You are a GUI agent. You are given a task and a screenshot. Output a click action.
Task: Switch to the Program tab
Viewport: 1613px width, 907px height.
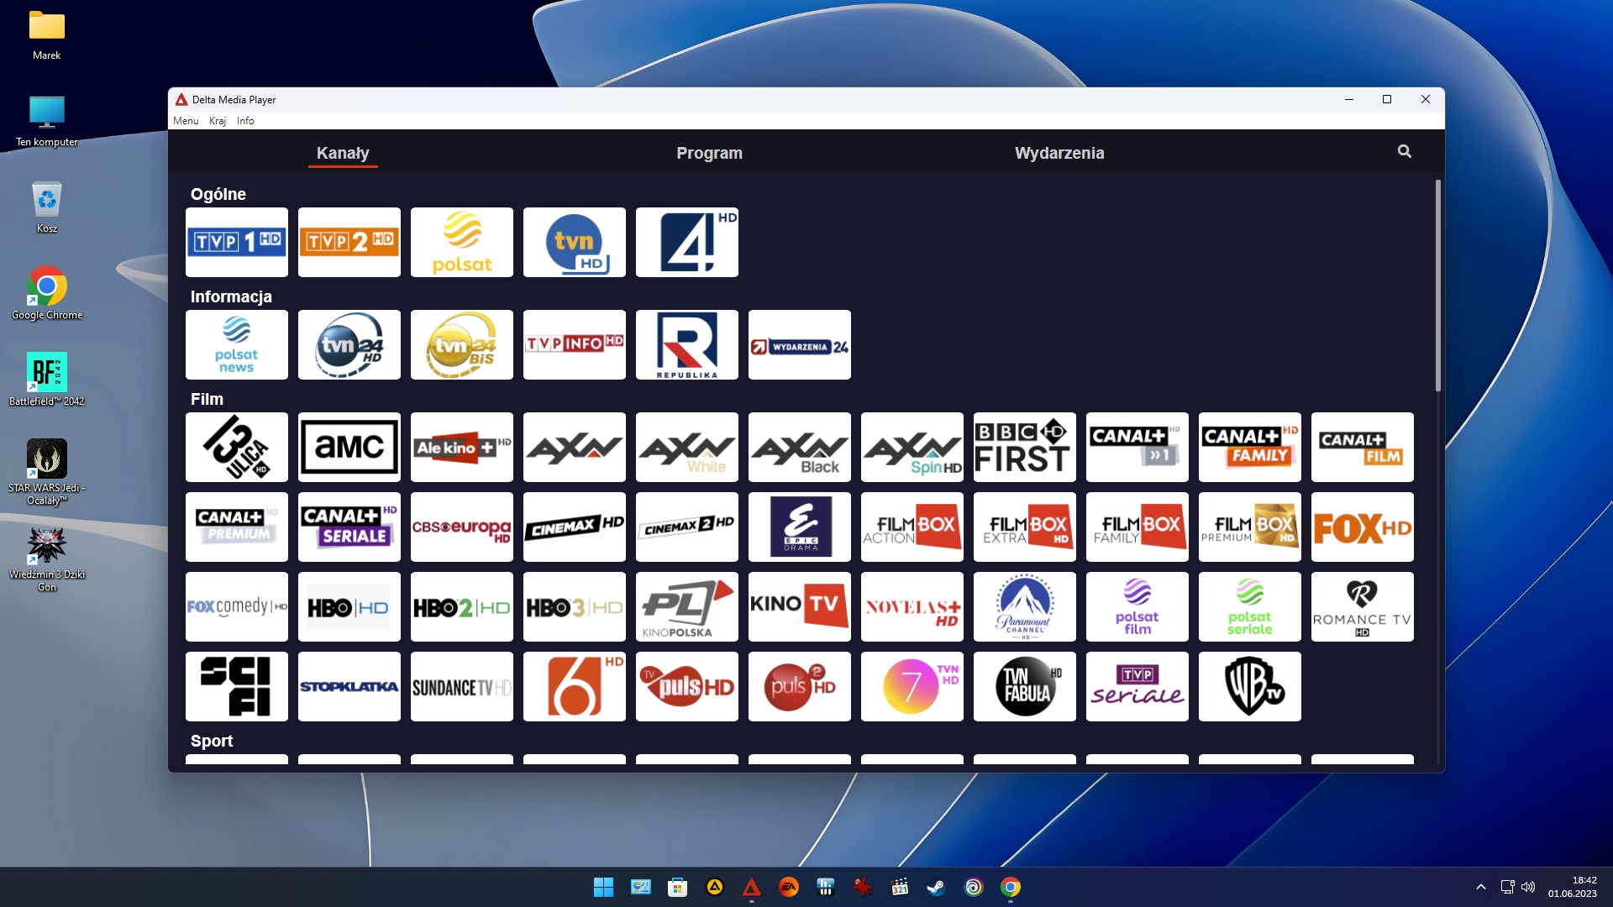point(709,153)
